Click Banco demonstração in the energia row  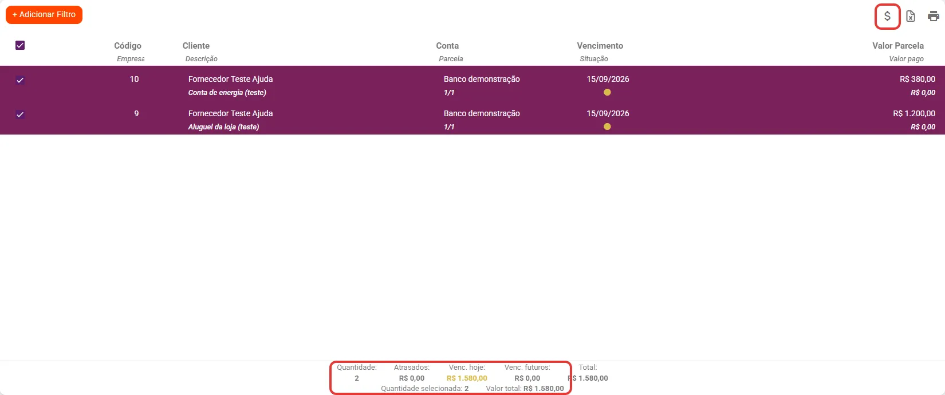coord(482,79)
